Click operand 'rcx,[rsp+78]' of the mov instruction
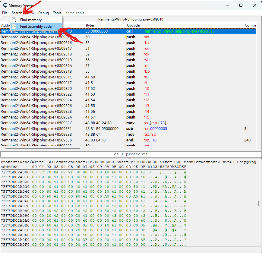 pyautogui.click(x=155, y=123)
